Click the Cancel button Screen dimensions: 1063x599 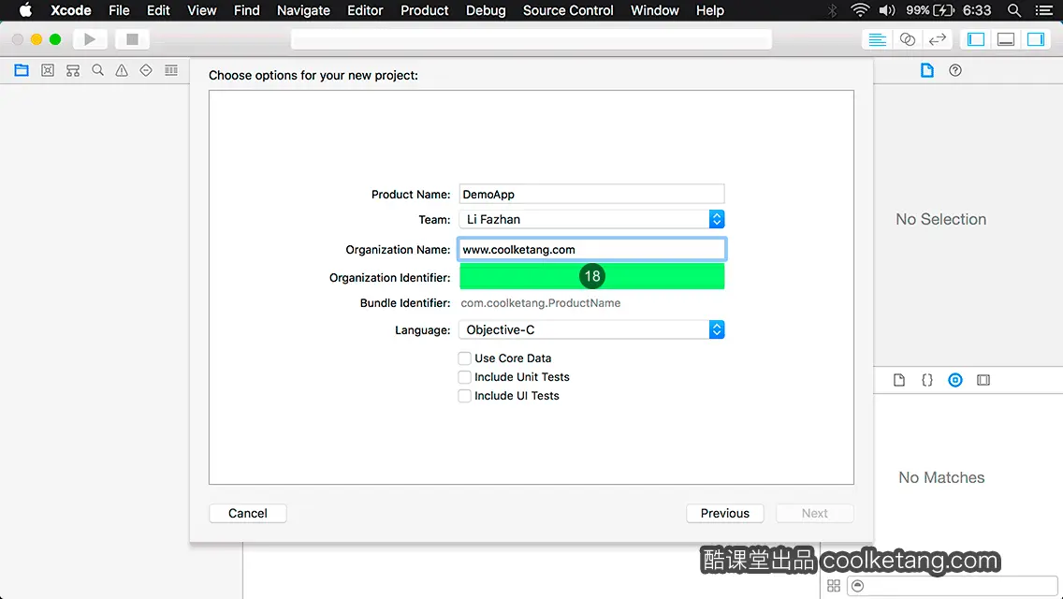[x=247, y=514]
